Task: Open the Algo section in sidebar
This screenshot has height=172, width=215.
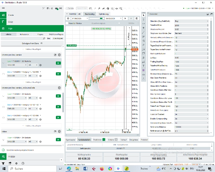Action: (x=32, y=28)
